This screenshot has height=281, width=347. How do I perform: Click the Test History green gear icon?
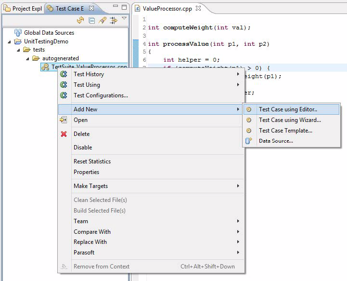64,74
